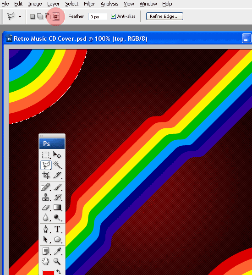
Task: Select the Brush tool
Action: 57,187
